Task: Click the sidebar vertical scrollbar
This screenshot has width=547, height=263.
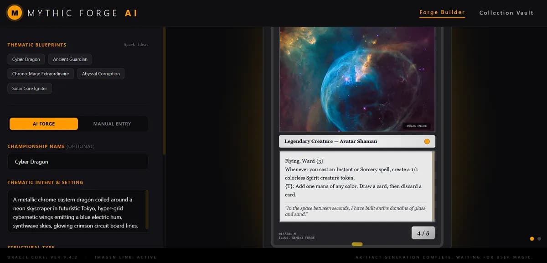Action: point(165,91)
